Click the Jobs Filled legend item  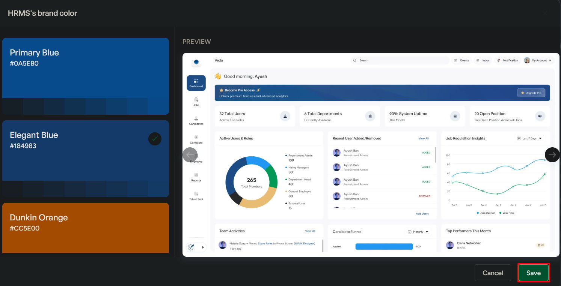pos(507,213)
